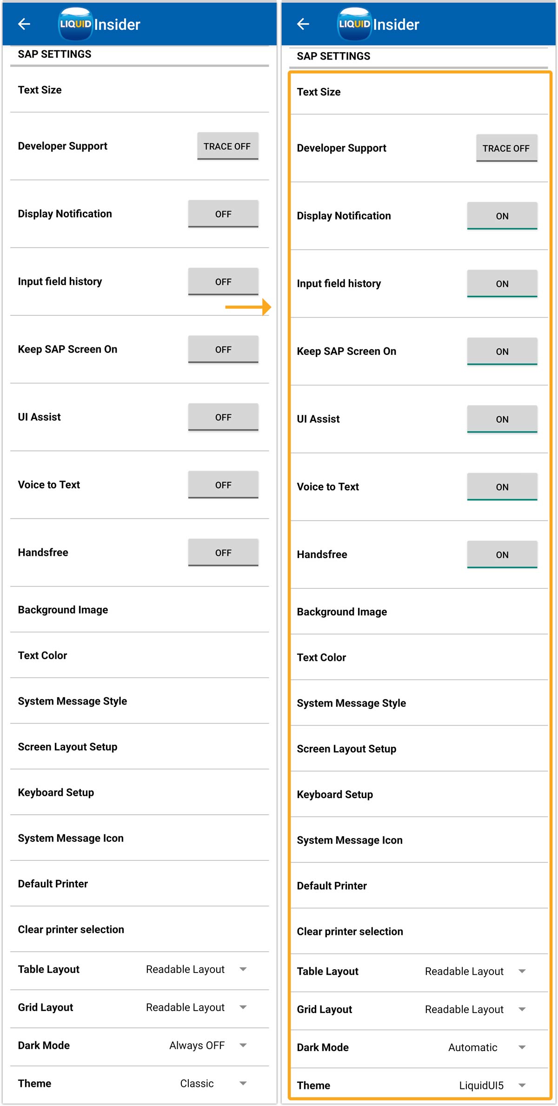This screenshot has height=1106, width=558.
Task: Open the Dark Mode dropdown showing Always OFF
Action: [207, 1046]
